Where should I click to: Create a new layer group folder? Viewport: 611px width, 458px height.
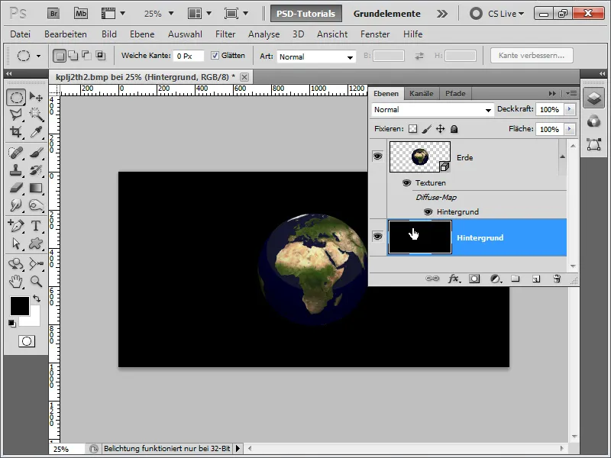pyautogui.click(x=516, y=279)
